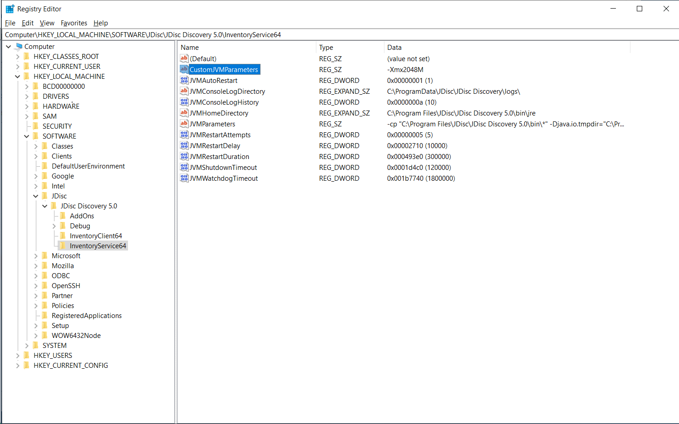
Task: Expand the JDisc Discovery 5.0 Debug subkey
Action: tap(54, 226)
